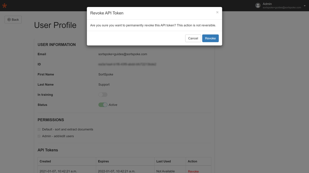Click the orange asterisk SortSpoke logo
309x173 pixels.
pyautogui.click(x=4, y=6)
